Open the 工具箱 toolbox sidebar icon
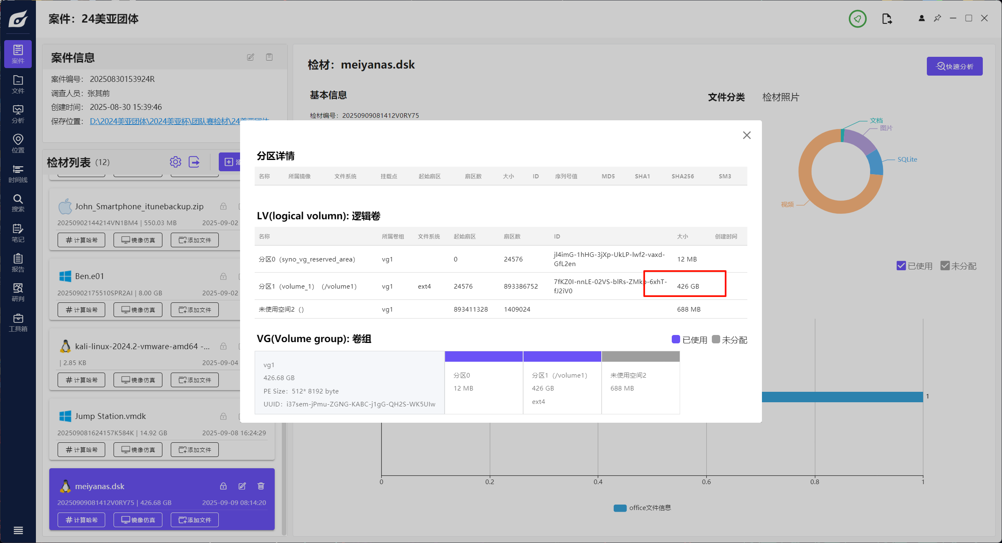This screenshot has width=1002, height=543. tap(18, 322)
